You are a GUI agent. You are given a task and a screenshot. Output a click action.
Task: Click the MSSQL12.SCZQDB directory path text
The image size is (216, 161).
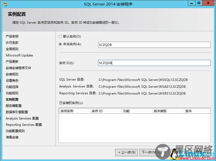click(143, 80)
